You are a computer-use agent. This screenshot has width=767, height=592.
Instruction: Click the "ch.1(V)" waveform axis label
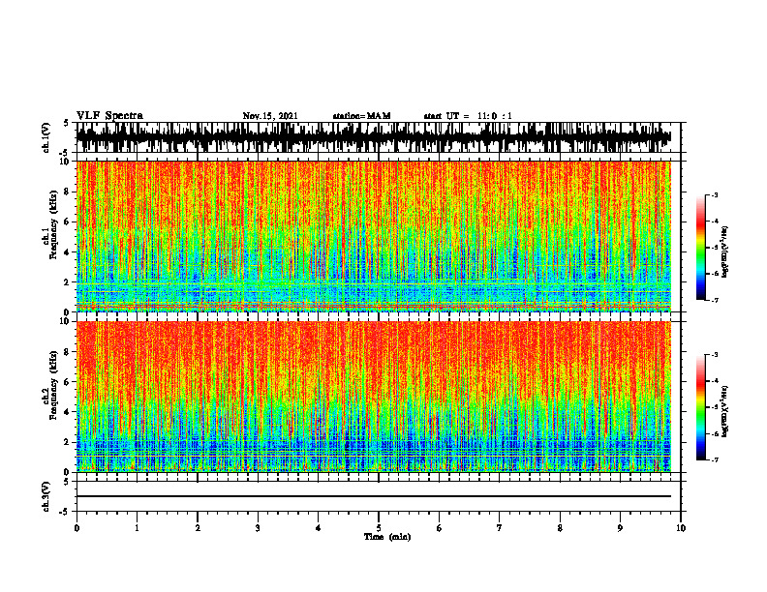pos(46,137)
